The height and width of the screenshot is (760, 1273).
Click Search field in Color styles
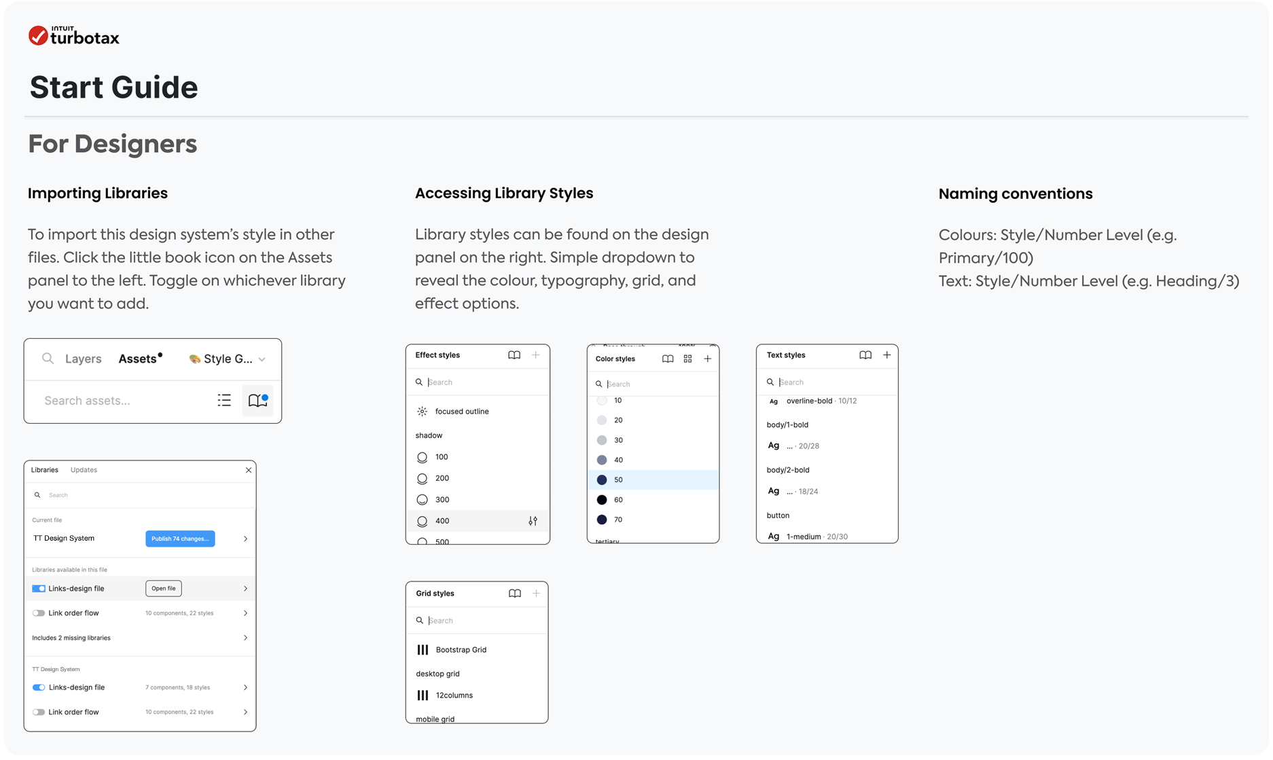click(653, 384)
